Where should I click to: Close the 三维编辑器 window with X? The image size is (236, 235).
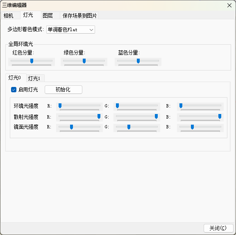(229, 5)
